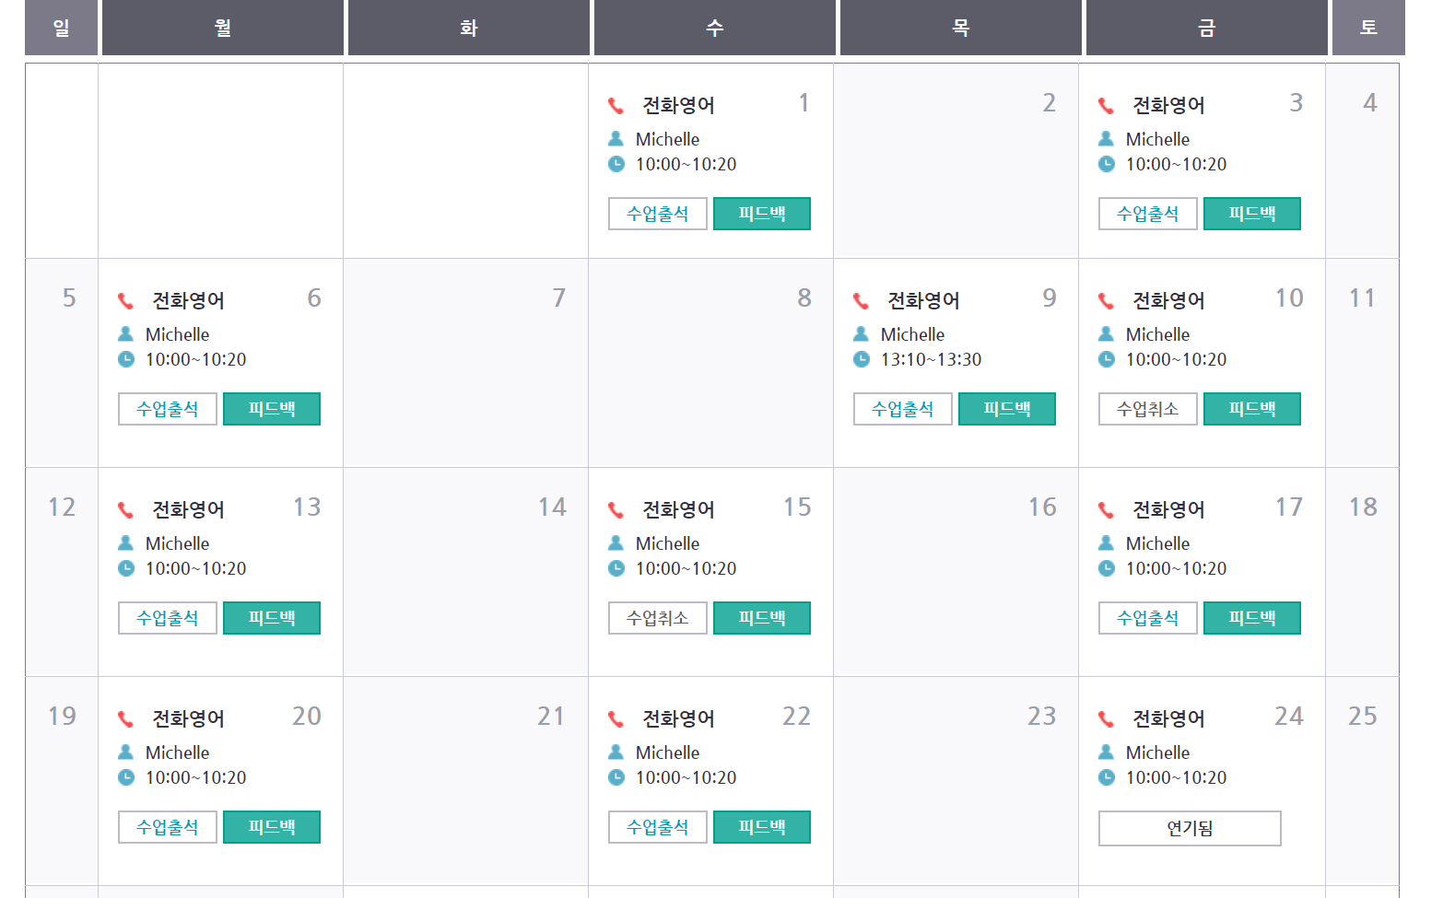Click 수업취소 button on day 10
The width and height of the screenshot is (1443, 898).
[1147, 409]
